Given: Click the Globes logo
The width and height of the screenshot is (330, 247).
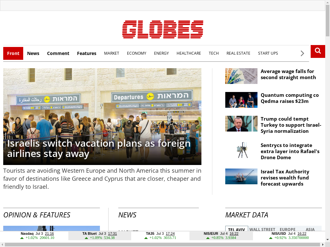Looking at the screenshot, I should [163, 29].
